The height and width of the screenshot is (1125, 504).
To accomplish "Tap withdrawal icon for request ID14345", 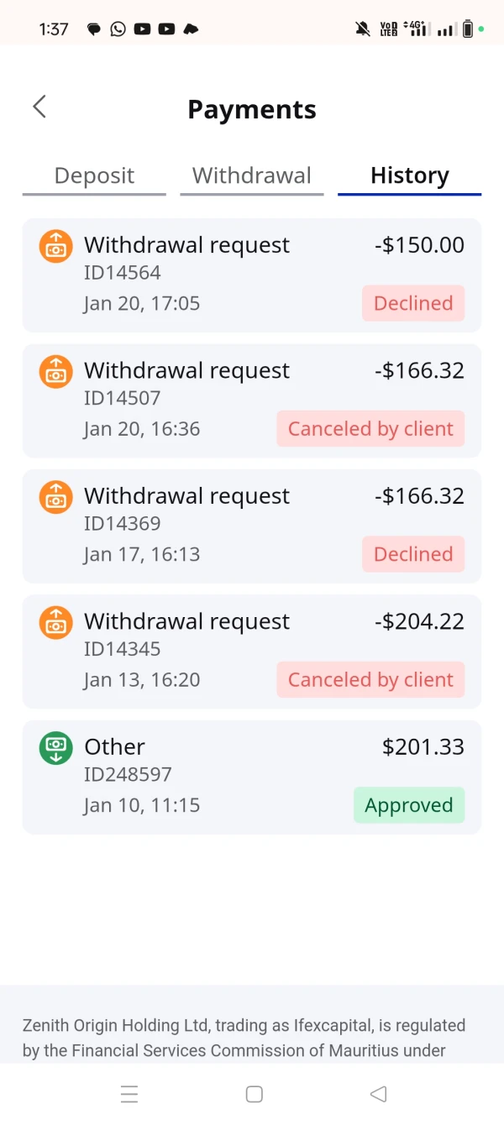I will coord(55,622).
